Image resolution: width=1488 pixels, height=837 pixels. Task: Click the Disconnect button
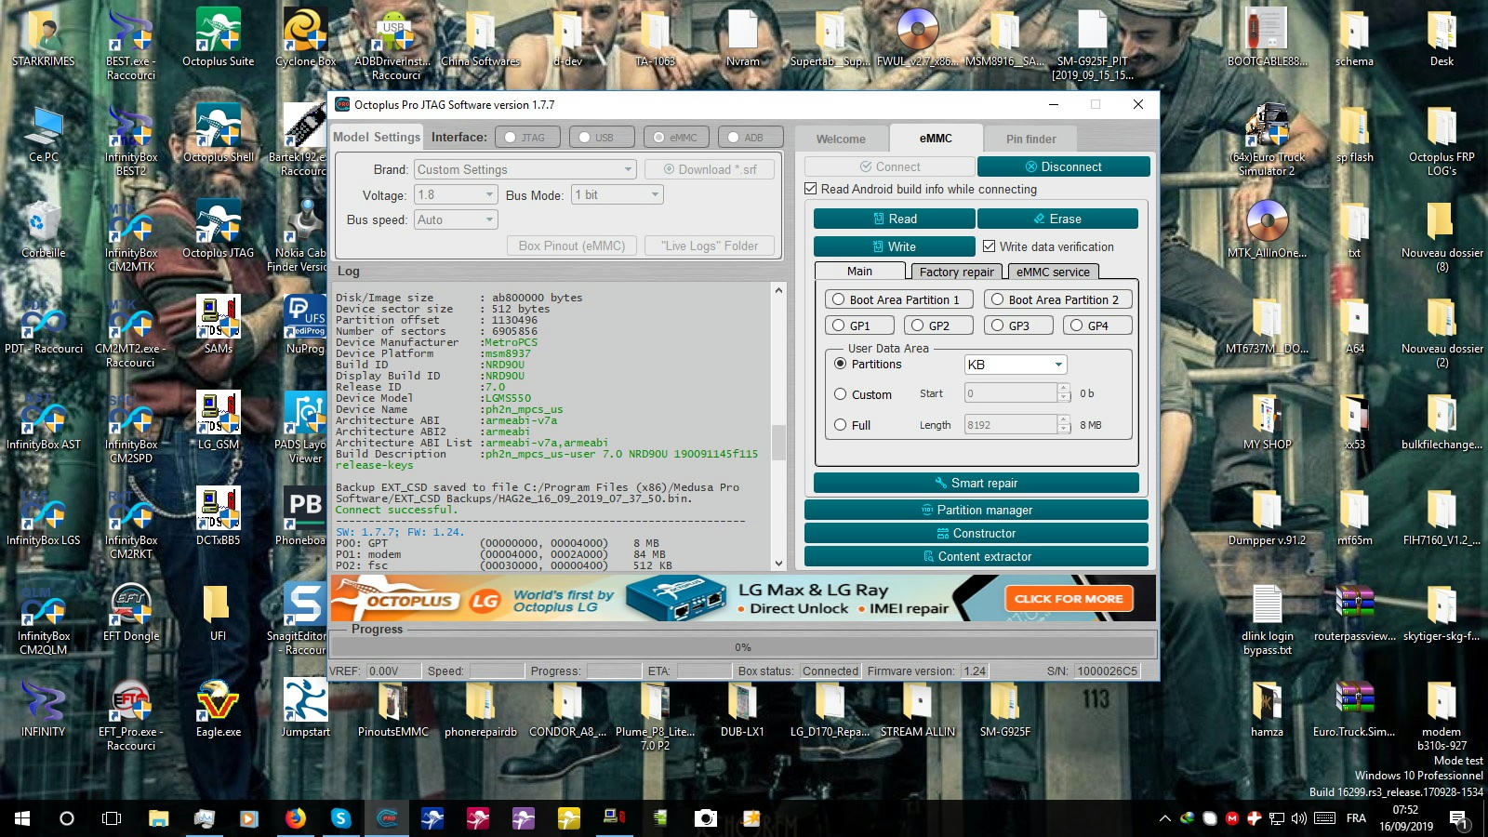tap(1063, 166)
